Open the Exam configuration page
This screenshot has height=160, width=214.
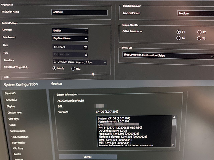tap(12, 125)
